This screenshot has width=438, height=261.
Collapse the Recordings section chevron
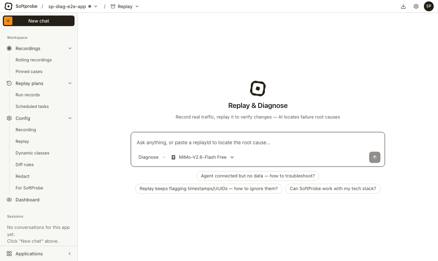coord(70,48)
